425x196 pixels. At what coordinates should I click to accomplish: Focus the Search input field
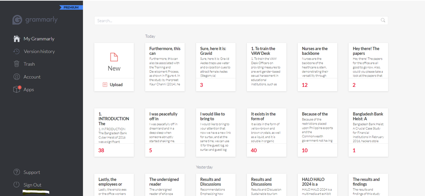[x=241, y=20]
